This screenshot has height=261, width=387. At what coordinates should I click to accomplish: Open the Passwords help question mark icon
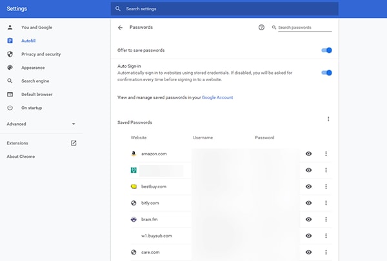tap(261, 28)
